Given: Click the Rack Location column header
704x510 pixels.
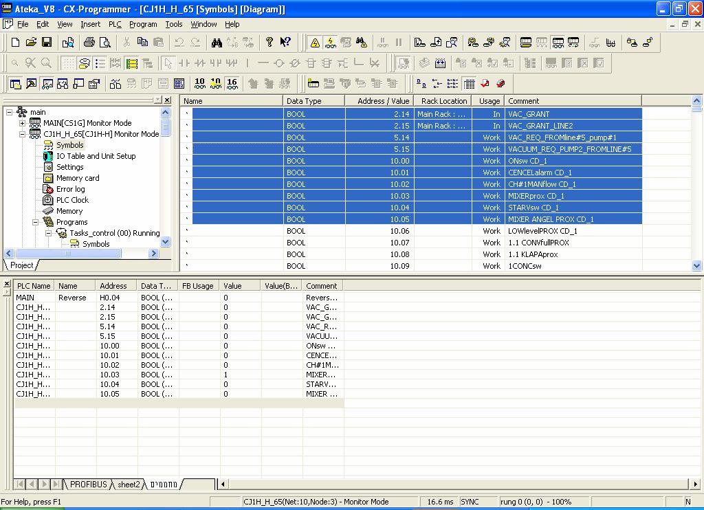Looking at the screenshot, I should [x=443, y=101].
